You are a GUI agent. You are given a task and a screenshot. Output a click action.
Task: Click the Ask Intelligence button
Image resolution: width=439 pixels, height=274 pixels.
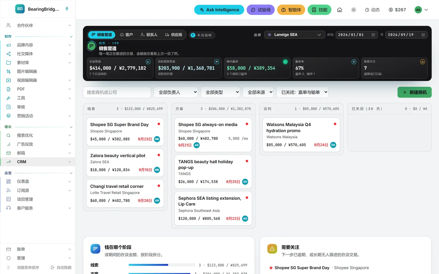[219, 10]
